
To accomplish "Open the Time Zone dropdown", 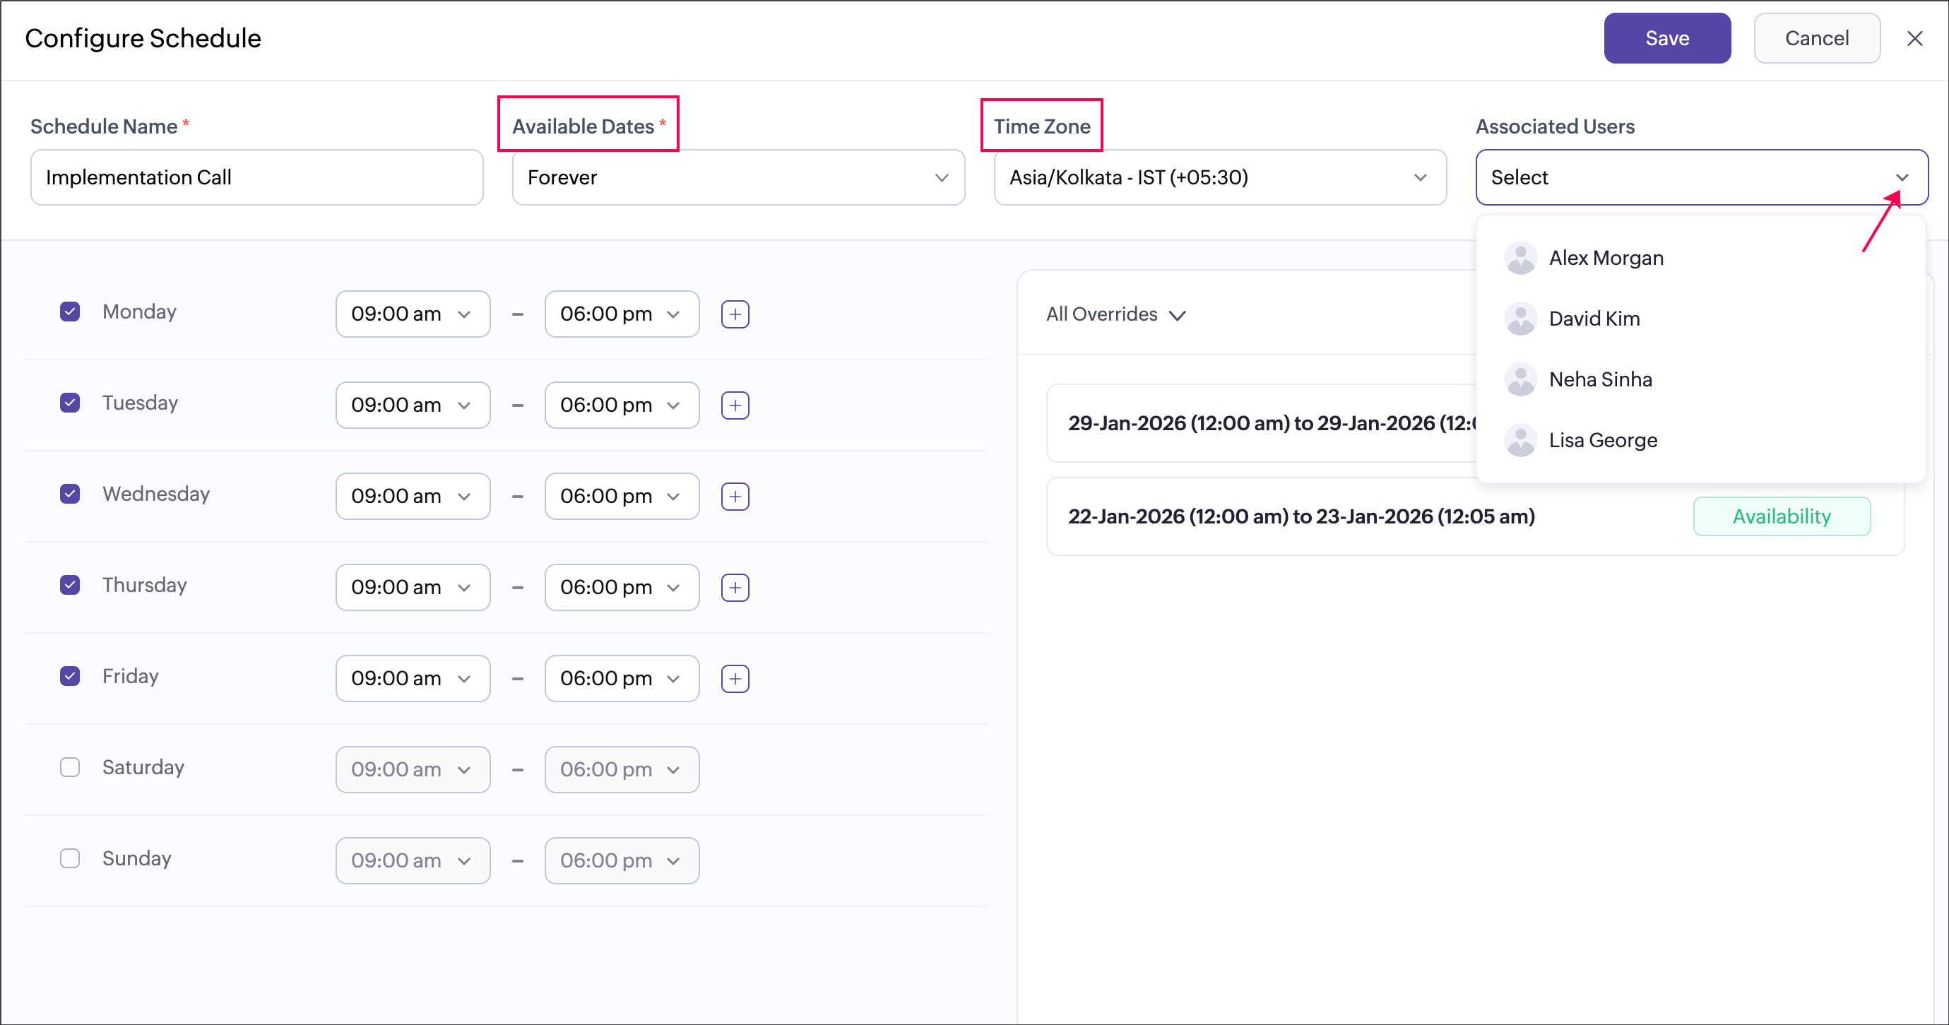I will tap(1219, 177).
